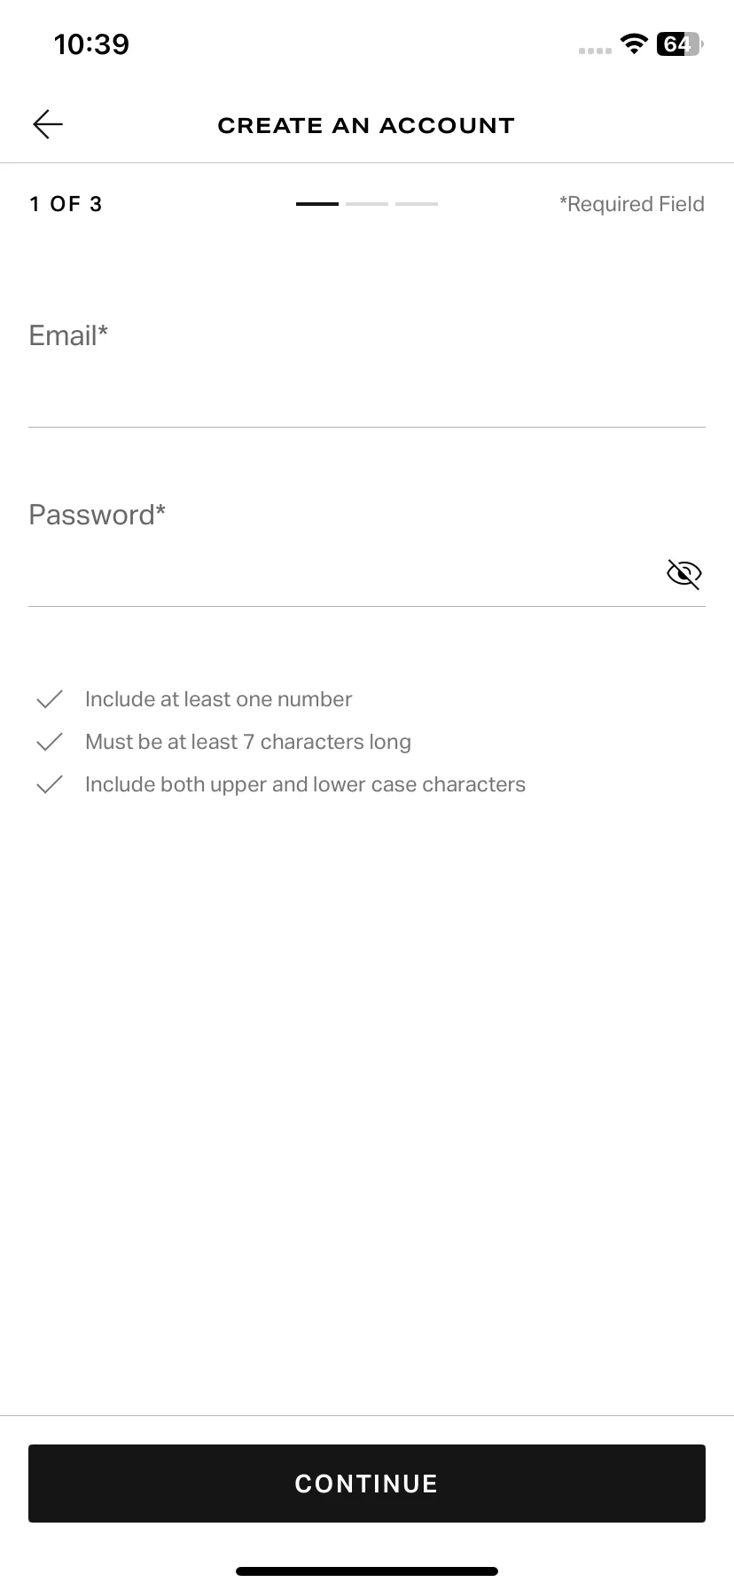The image size is (734, 1590).
Task: Focus the Password input field
Action: point(367,550)
